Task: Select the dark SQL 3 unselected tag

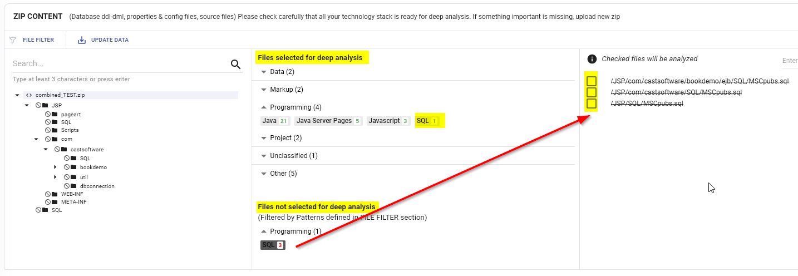Action: point(273,245)
